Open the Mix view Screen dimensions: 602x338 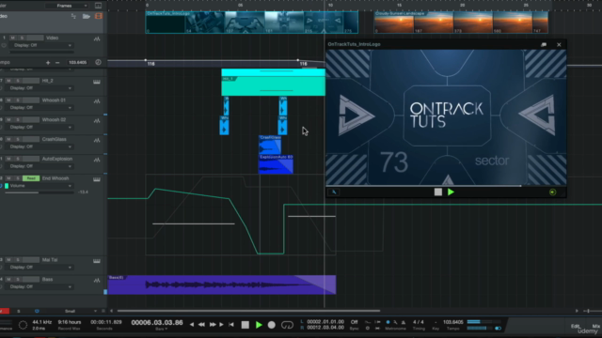[x=595, y=326]
